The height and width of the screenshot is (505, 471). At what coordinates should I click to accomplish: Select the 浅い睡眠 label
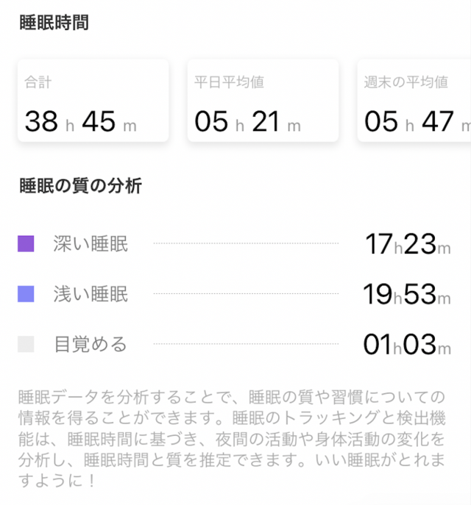click(91, 295)
